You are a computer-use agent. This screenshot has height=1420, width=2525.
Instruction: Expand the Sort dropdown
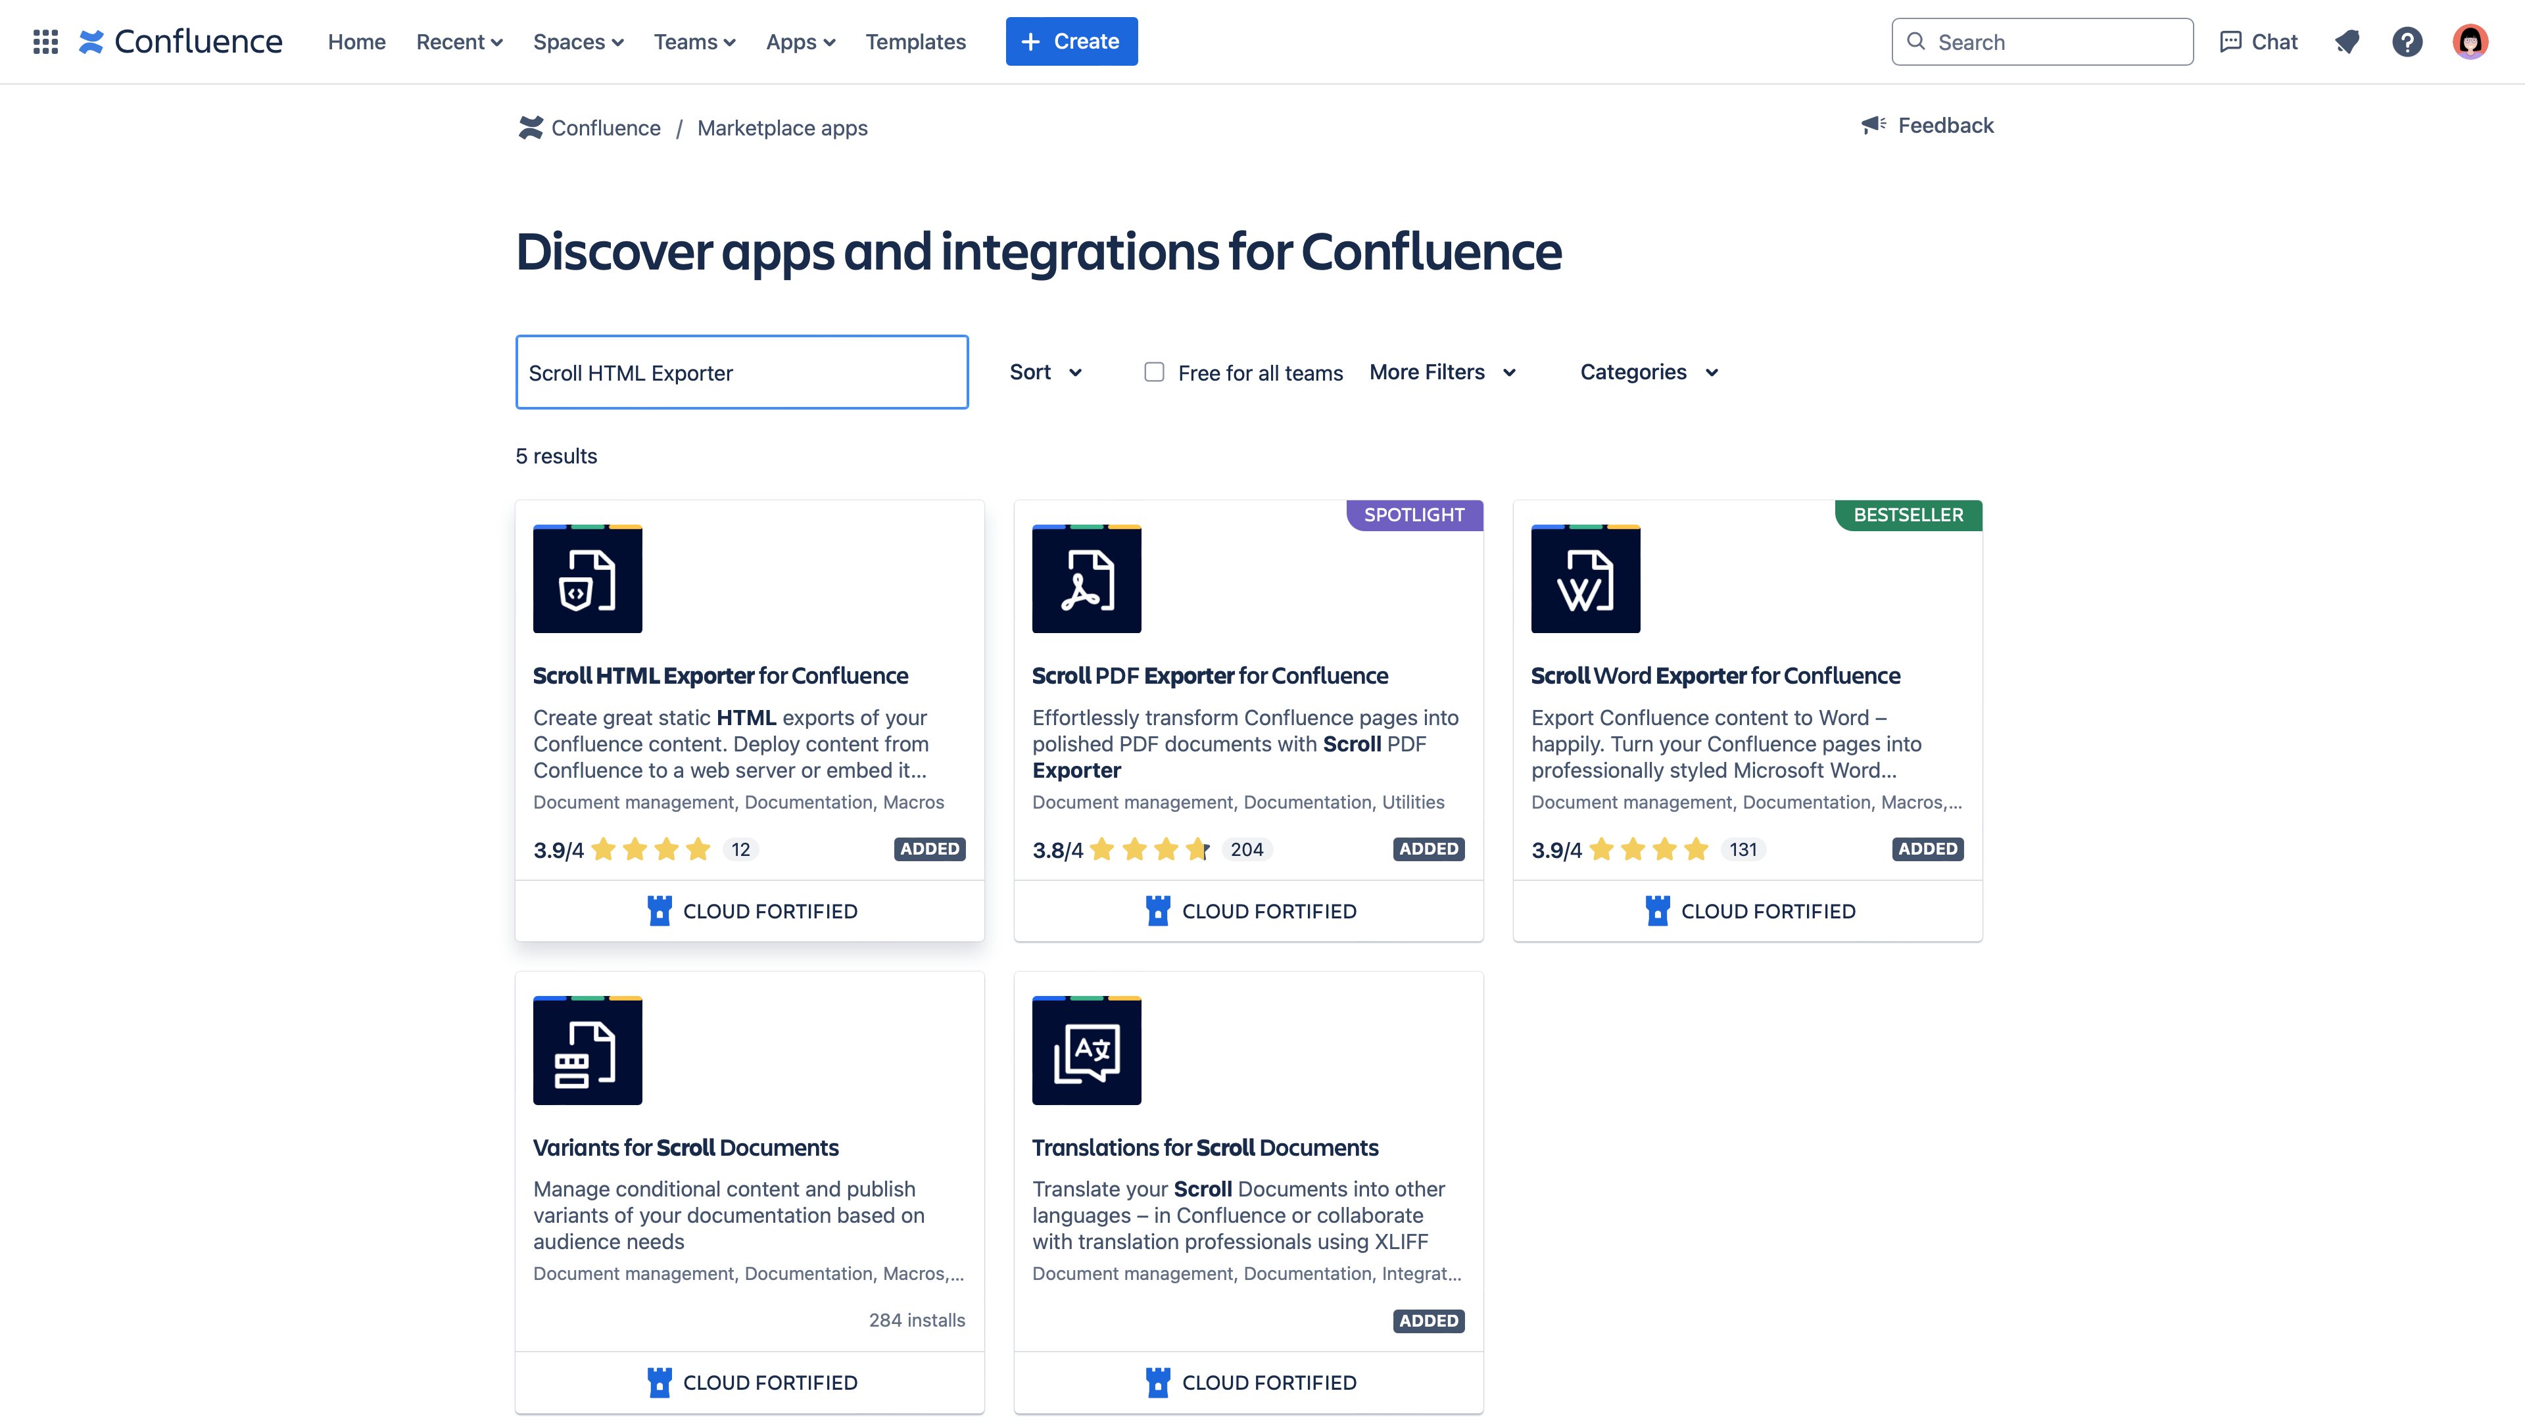(1045, 371)
